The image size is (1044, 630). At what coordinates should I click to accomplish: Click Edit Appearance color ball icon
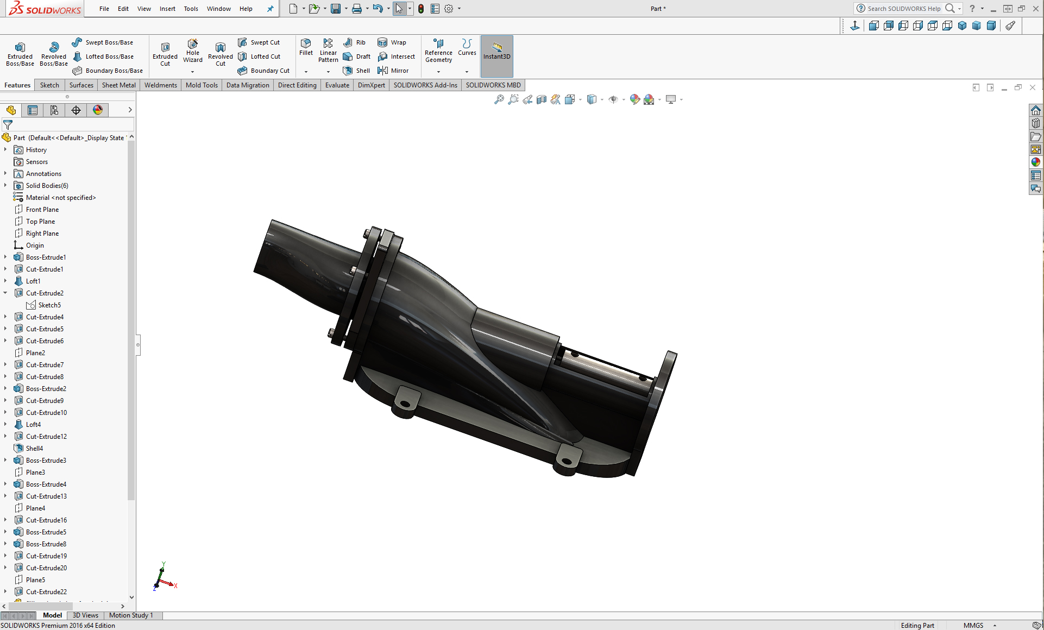(634, 99)
